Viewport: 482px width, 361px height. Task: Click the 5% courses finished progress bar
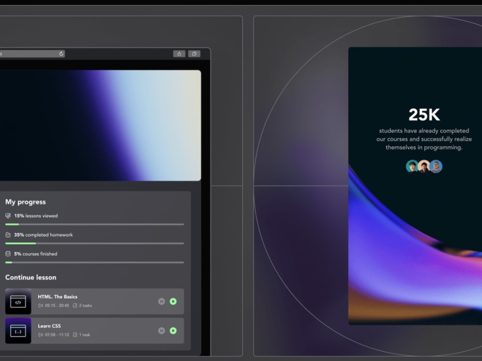coord(94,262)
